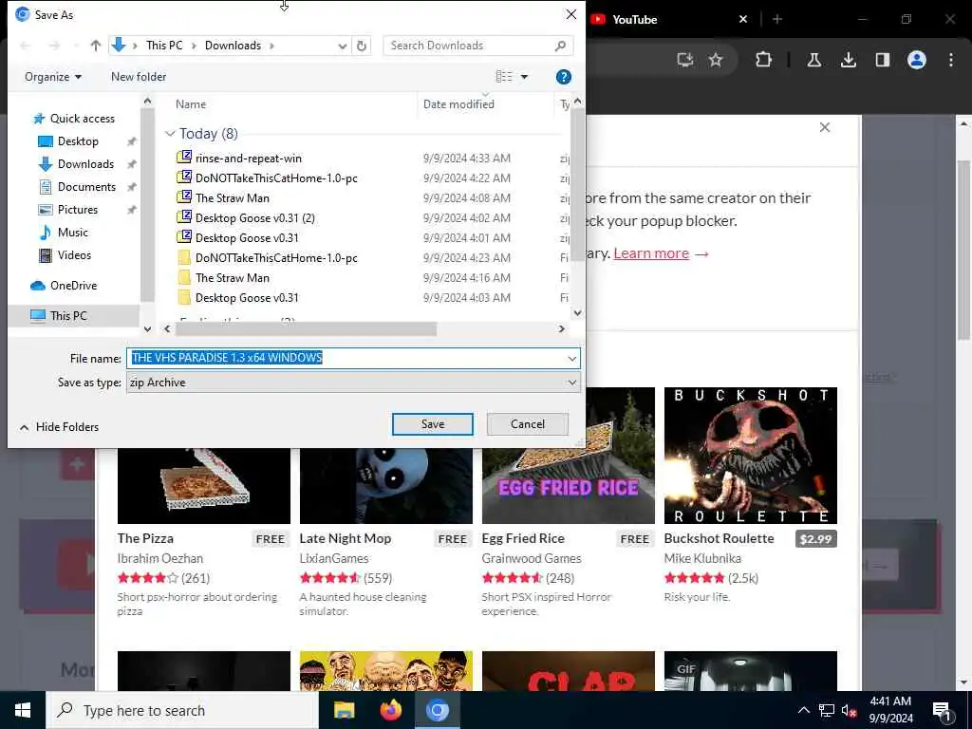The height and width of the screenshot is (729, 972).
Task: Click Quick access star item
Action: point(82,119)
